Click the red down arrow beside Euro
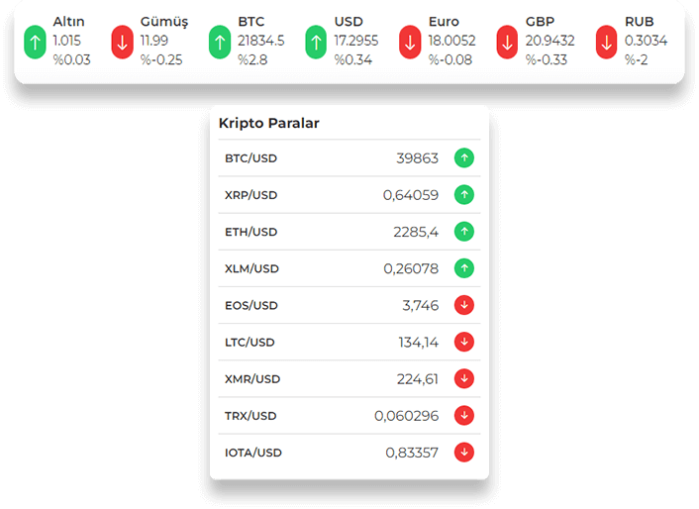The width and height of the screenshot is (699, 509). pos(411,42)
